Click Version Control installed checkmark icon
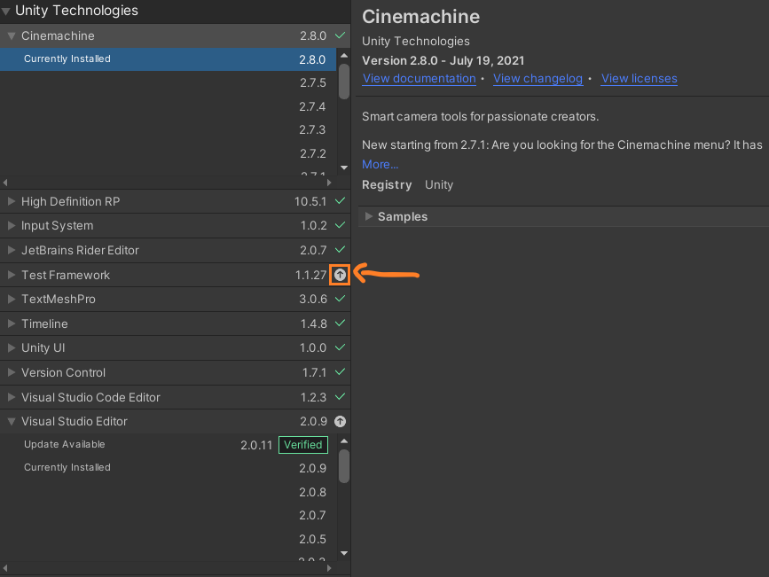 pos(340,373)
